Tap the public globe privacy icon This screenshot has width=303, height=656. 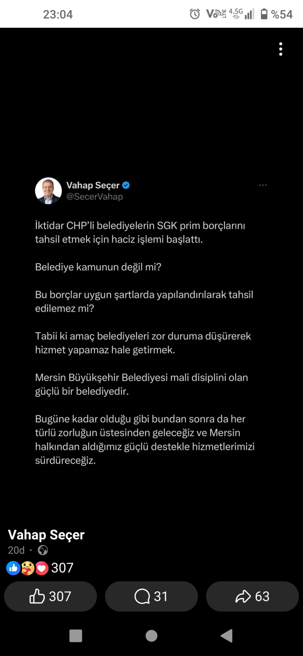[43, 550]
